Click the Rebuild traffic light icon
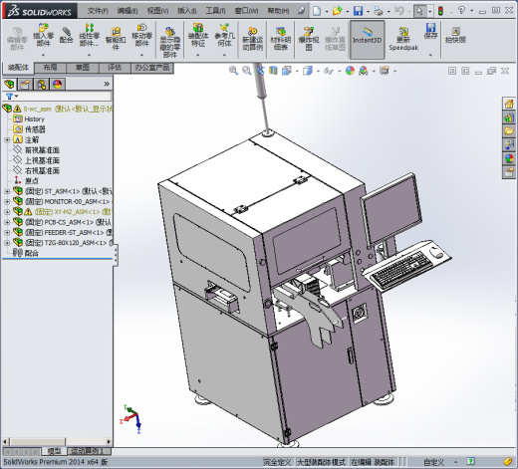Image resolution: width=518 pixels, height=469 pixels. (440, 11)
